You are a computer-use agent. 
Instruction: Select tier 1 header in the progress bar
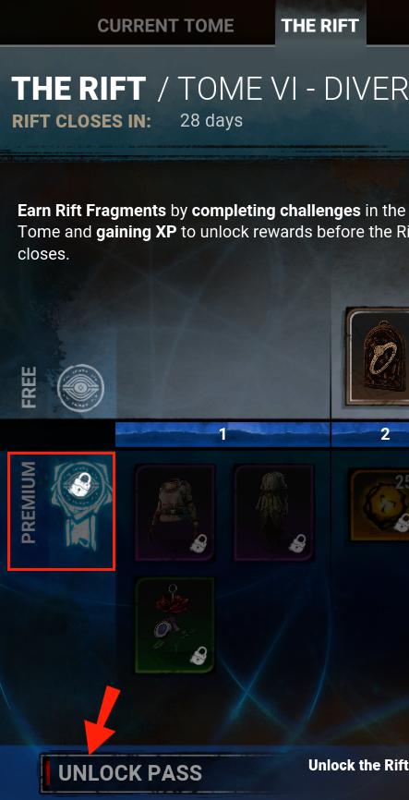(x=223, y=434)
